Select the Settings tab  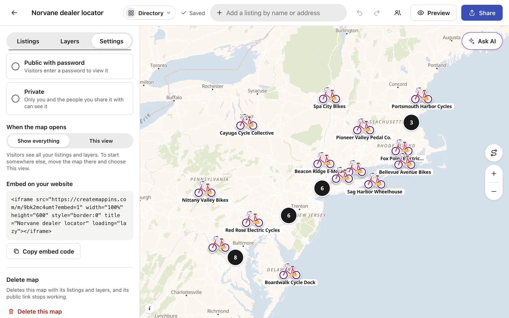pos(111,41)
